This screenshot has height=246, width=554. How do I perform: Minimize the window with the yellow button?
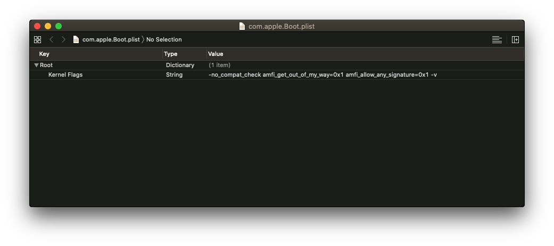pos(48,26)
